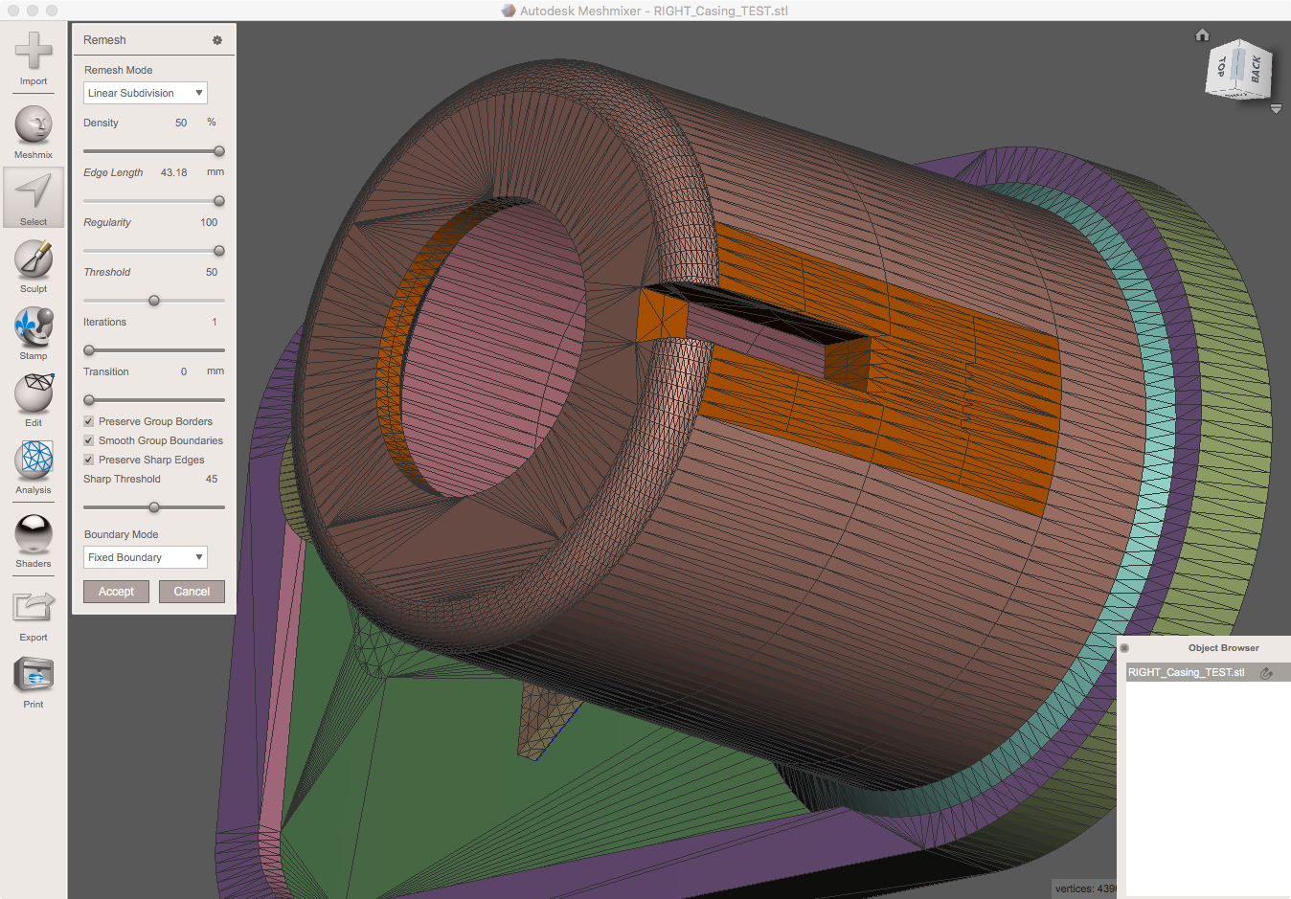Activate the Select tool
Image resolution: width=1291 pixels, height=899 pixels.
[34, 198]
